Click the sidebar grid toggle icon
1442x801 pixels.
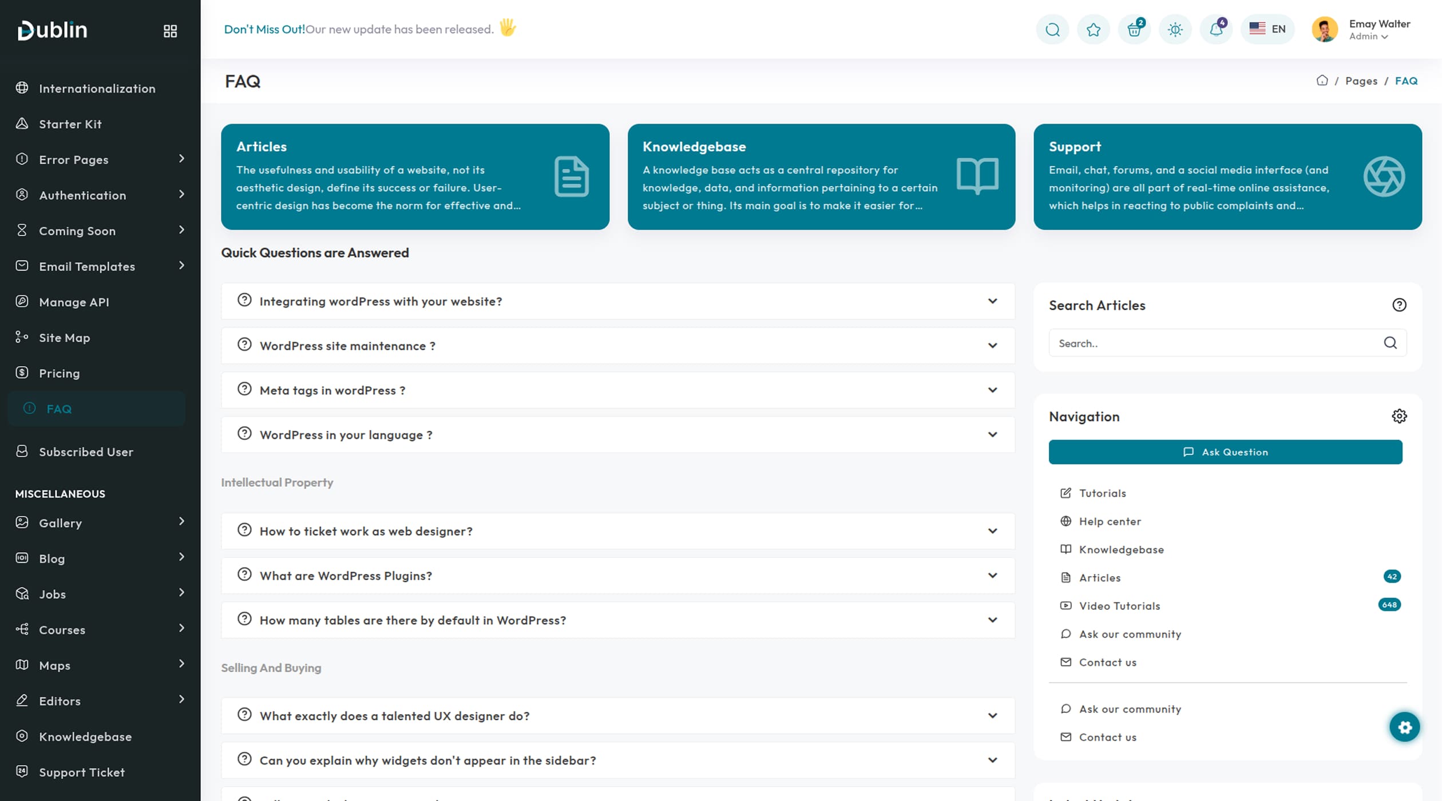click(x=170, y=31)
